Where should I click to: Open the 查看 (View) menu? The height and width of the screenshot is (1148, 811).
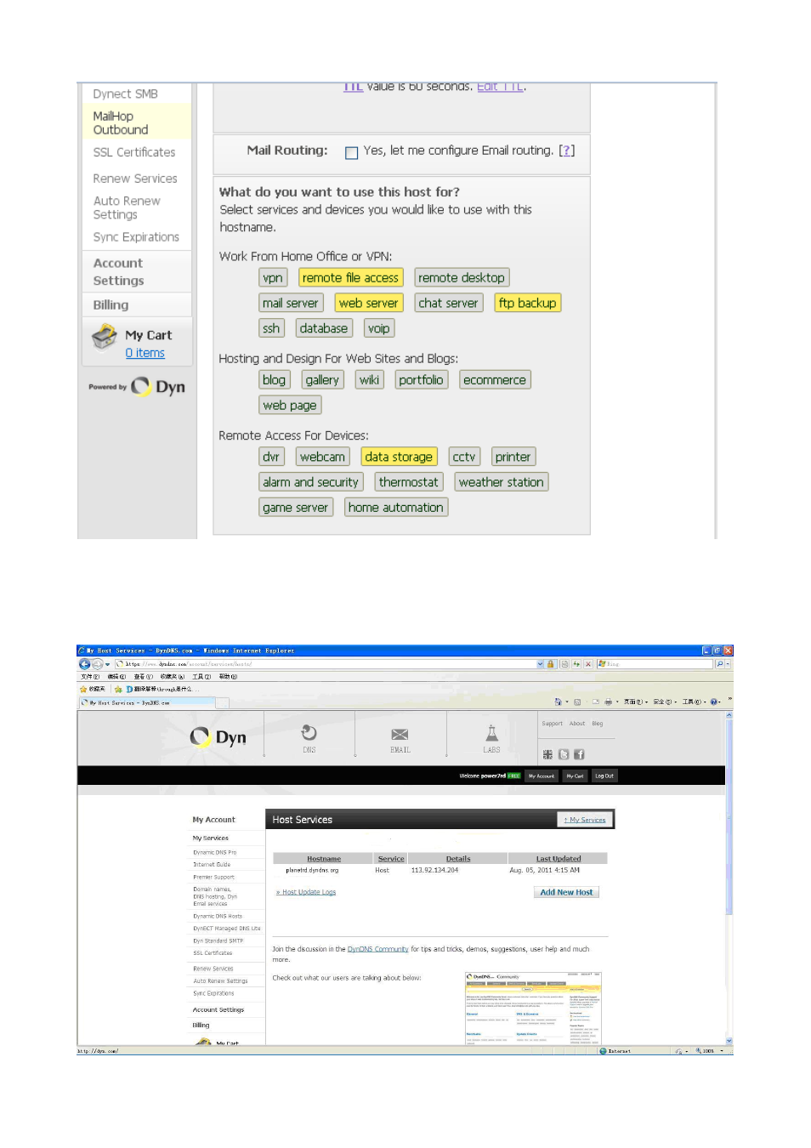tap(144, 677)
